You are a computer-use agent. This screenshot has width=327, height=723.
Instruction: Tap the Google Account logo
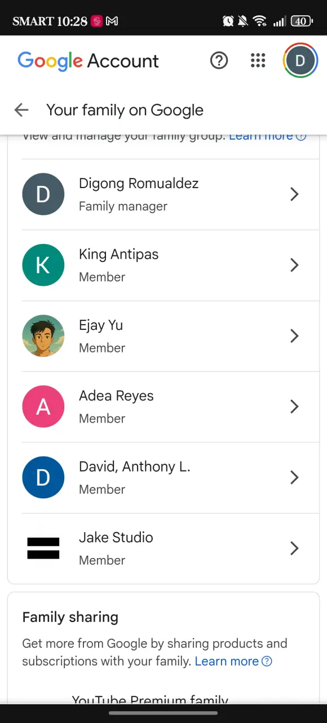[x=89, y=61]
